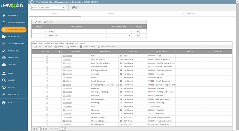Select '230000 - HVAC' detail code cell
Viewport: 239px width, 131px height.
click(161, 107)
